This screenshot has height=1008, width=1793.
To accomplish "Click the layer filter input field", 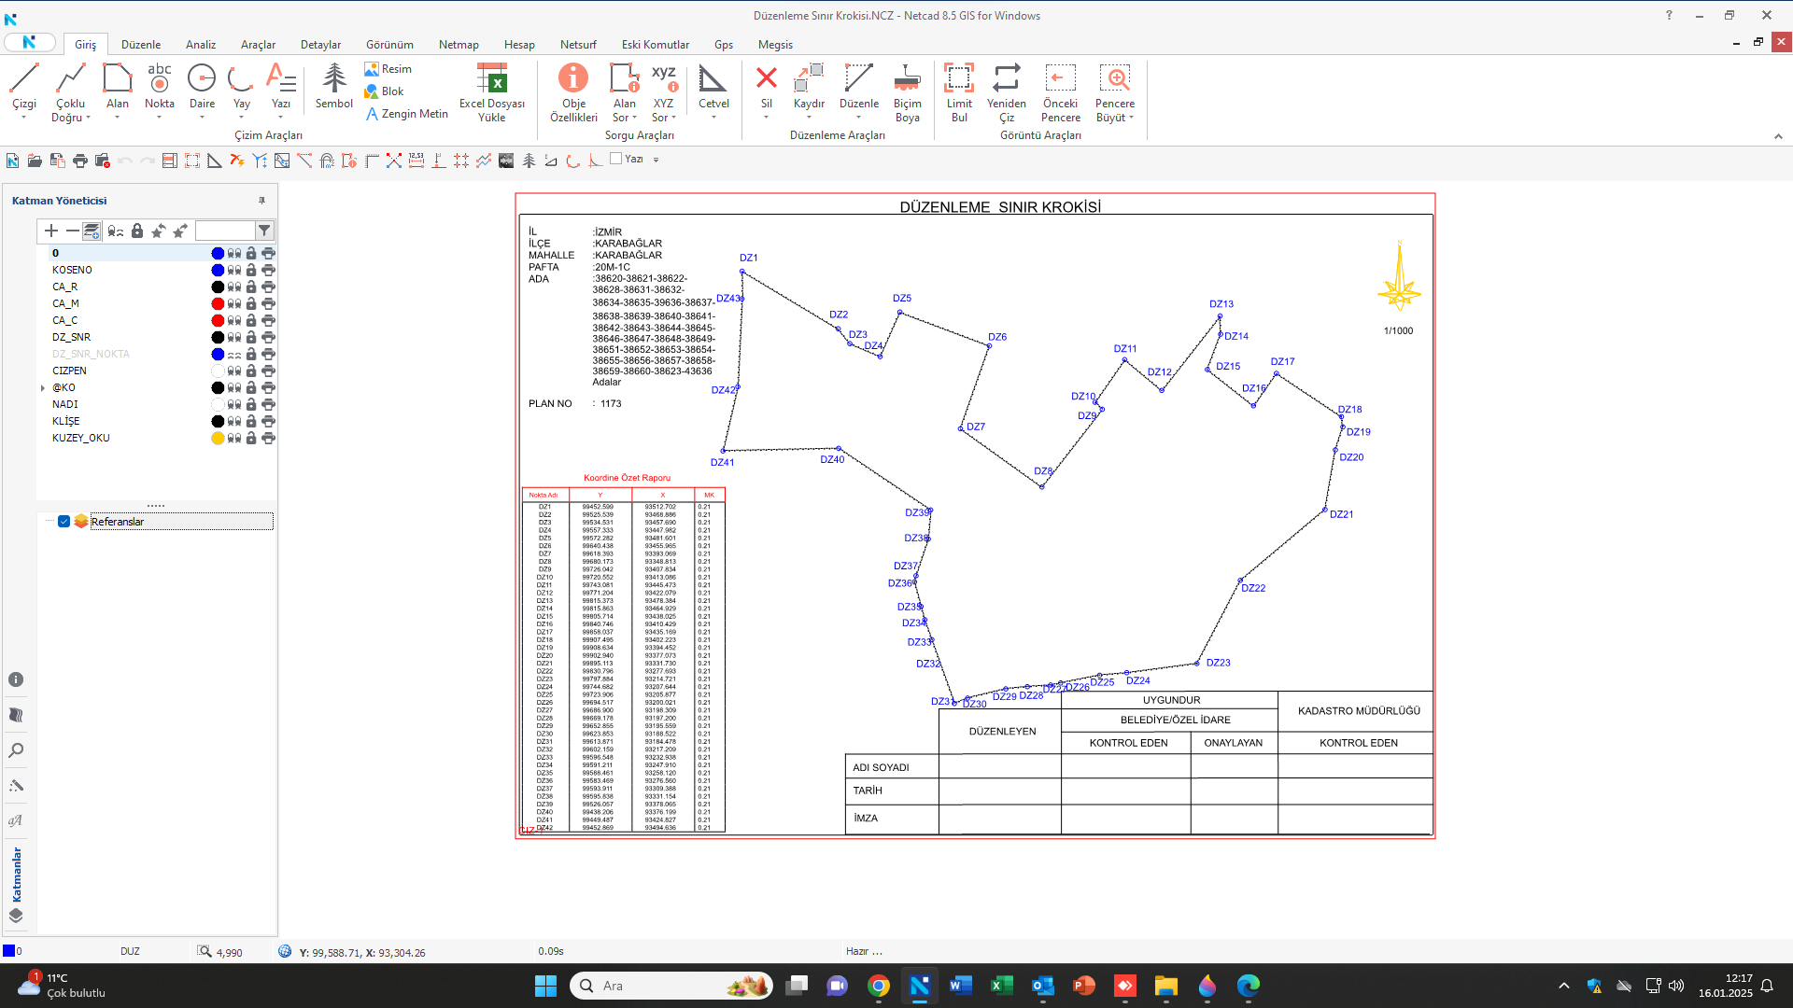I will [224, 231].
